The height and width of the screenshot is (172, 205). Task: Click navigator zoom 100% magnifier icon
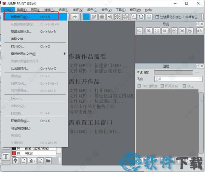click(139, 31)
